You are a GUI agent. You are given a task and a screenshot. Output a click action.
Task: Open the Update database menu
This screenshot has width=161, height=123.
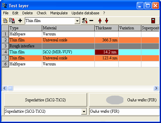click(x=85, y=13)
